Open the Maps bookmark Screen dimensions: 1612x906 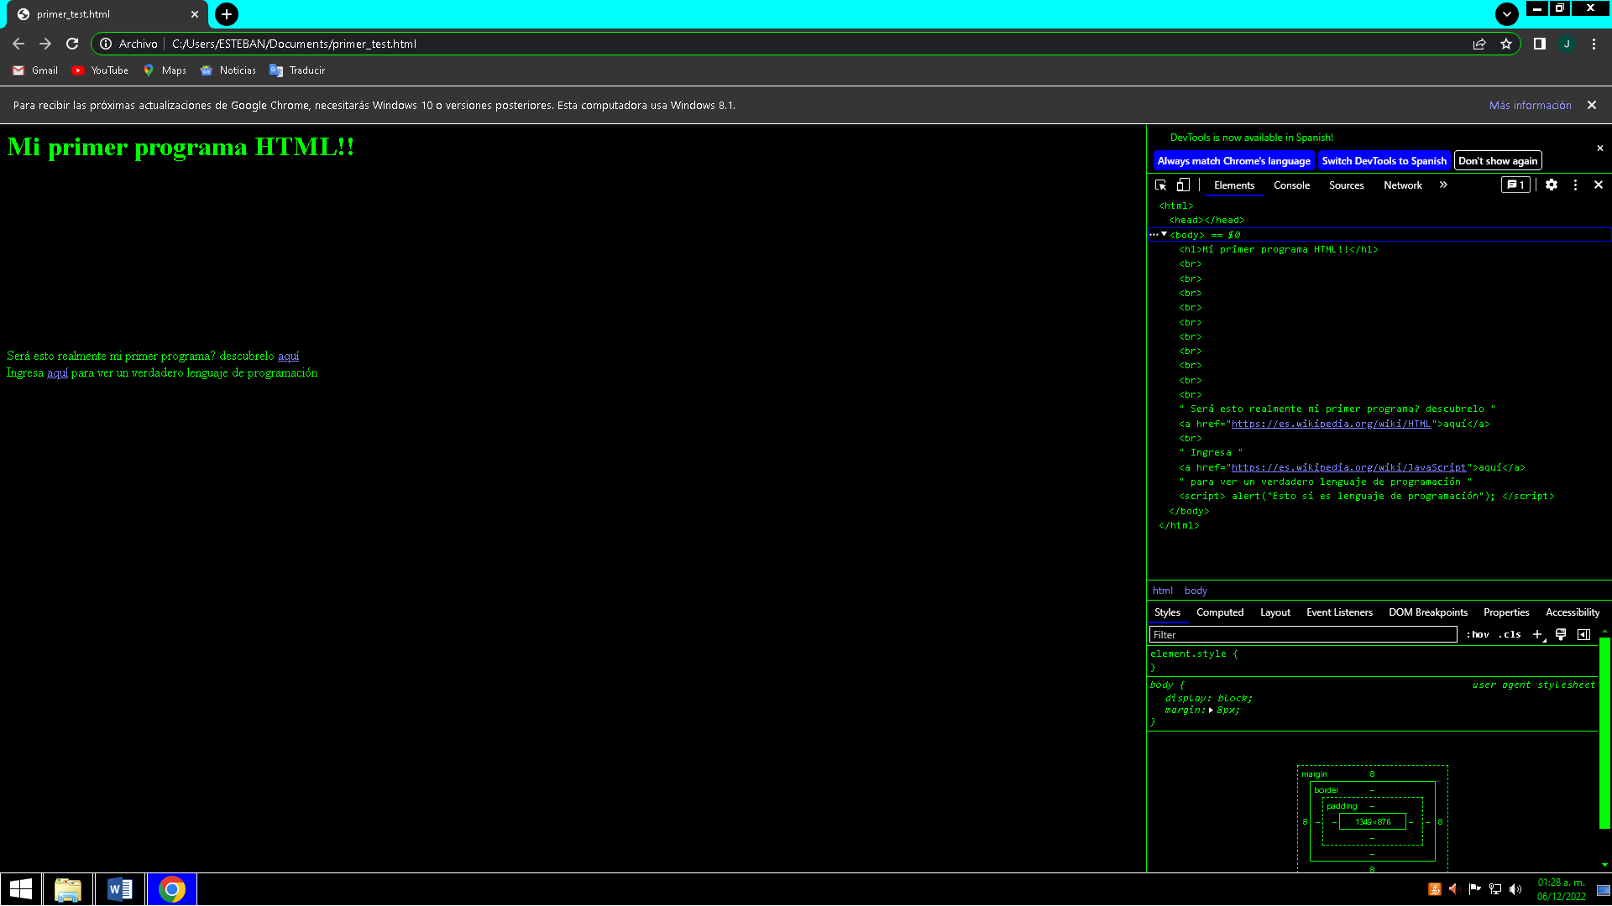click(165, 70)
